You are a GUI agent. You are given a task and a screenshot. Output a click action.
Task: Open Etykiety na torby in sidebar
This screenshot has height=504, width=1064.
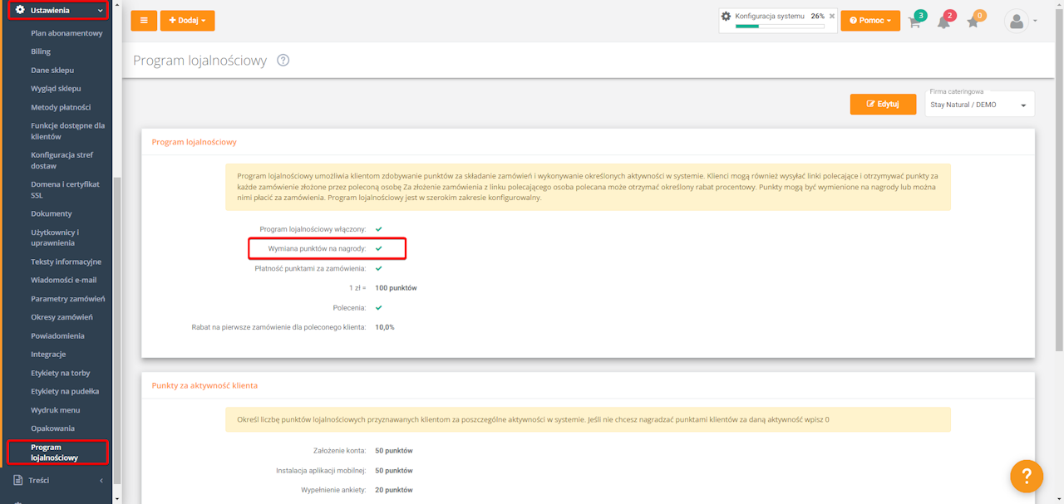(x=60, y=373)
